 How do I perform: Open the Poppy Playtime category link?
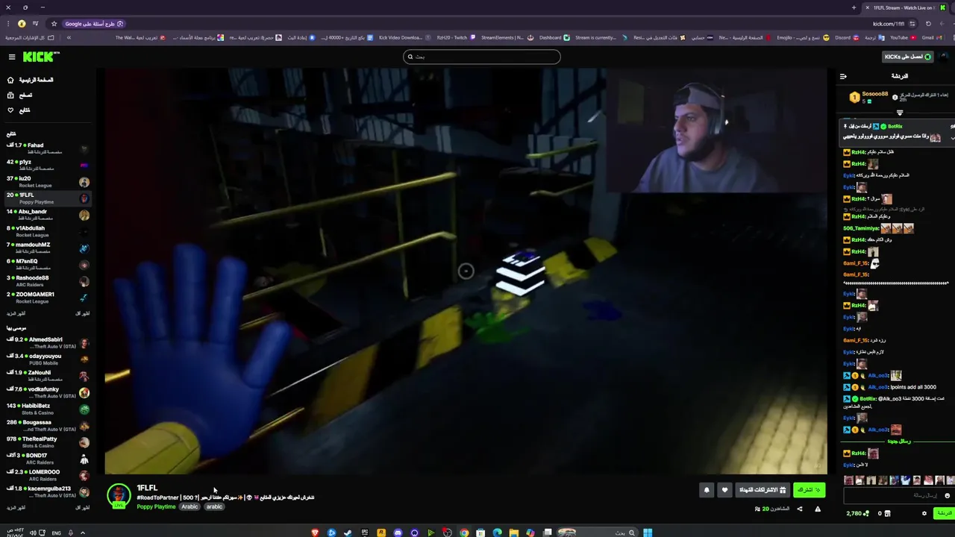pyautogui.click(x=156, y=507)
